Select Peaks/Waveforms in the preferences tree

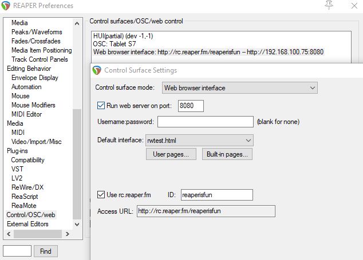click(37, 32)
